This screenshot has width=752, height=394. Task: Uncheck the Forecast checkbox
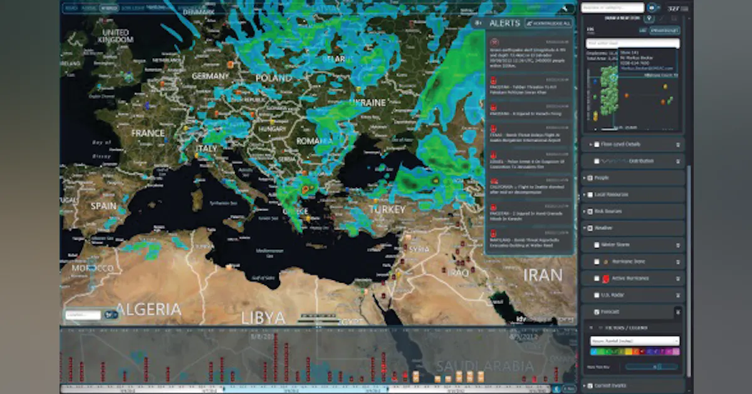pyautogui.click(x=597, y=311)
